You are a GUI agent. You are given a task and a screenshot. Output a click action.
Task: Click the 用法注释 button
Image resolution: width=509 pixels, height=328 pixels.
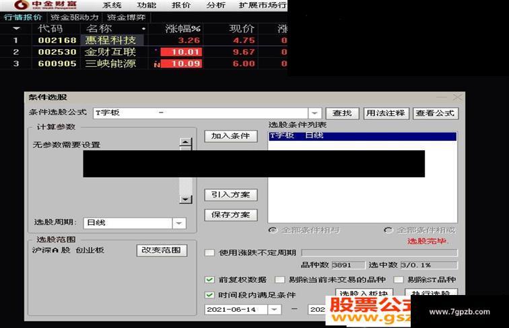[386, 113]
